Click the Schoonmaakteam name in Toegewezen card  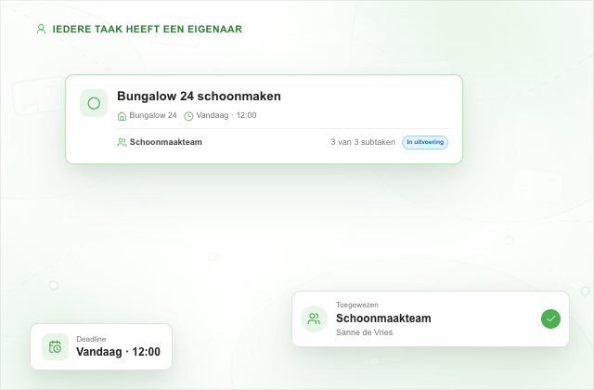pos(383,318)
